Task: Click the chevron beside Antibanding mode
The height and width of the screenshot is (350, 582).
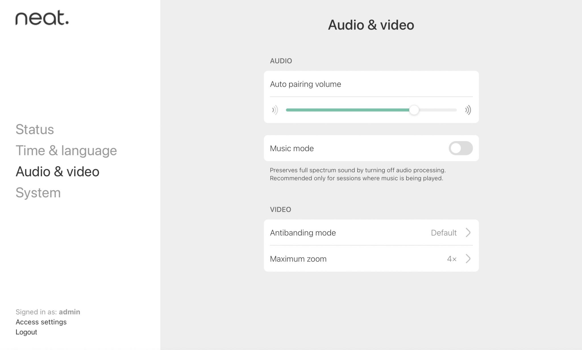Action: [x=468, y=232]
